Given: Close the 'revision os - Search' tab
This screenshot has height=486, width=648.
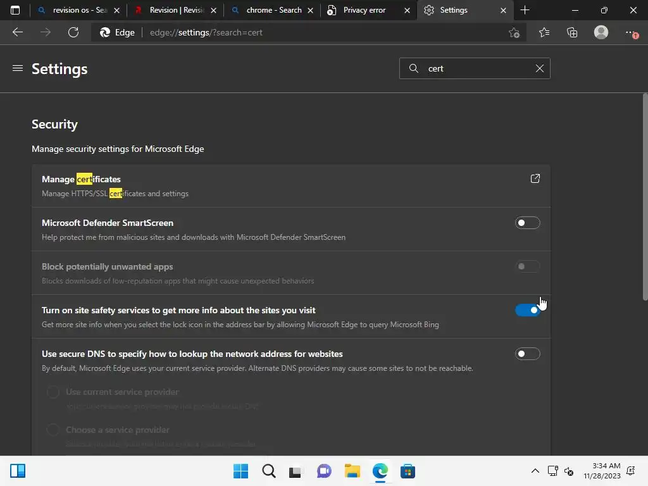Looking at the screenshot, I should (116, 10).
